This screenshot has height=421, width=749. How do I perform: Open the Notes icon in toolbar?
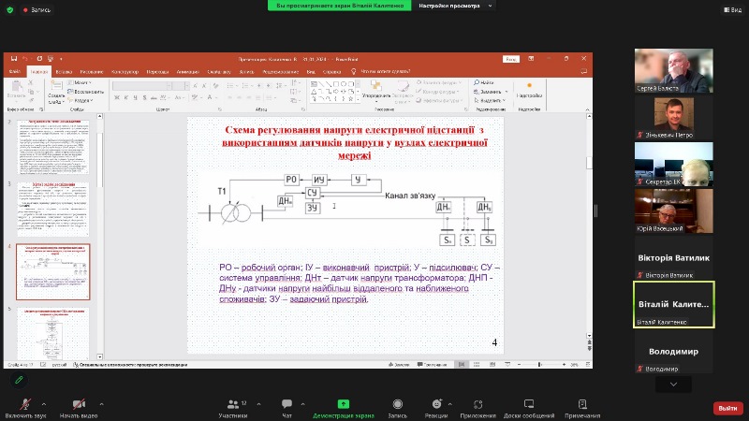pos(582,404)
